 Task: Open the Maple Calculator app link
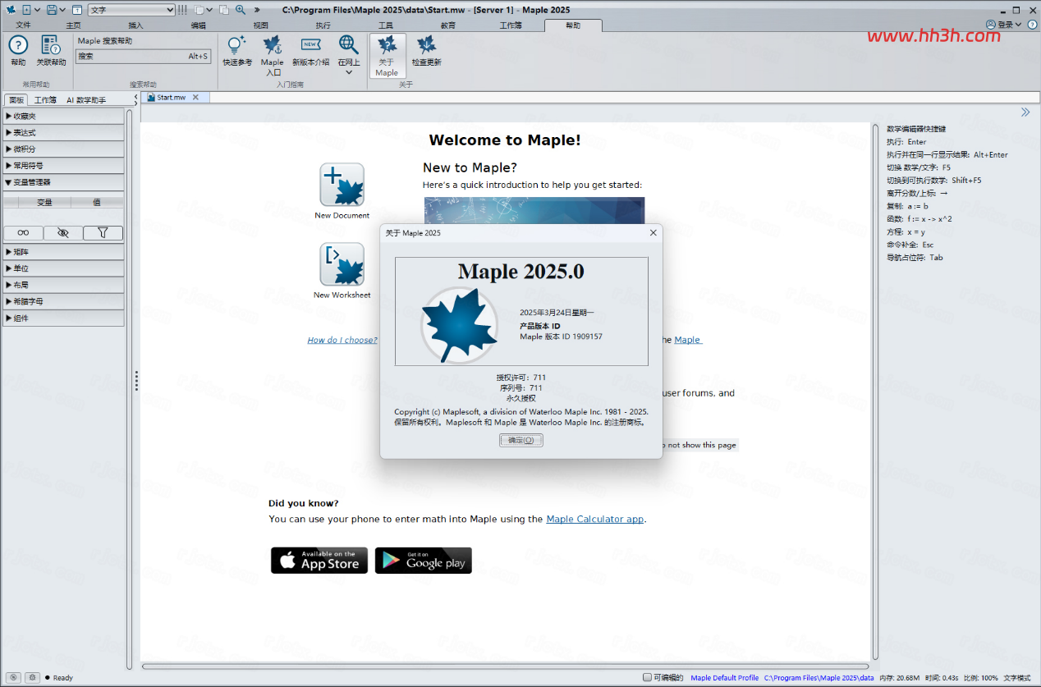(x=595, y=519)
